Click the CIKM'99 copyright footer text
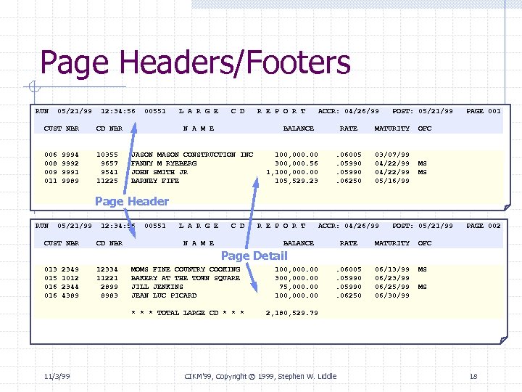Image resolution: width=522 pixels, height=392 pixels. [x=261, y=376]
